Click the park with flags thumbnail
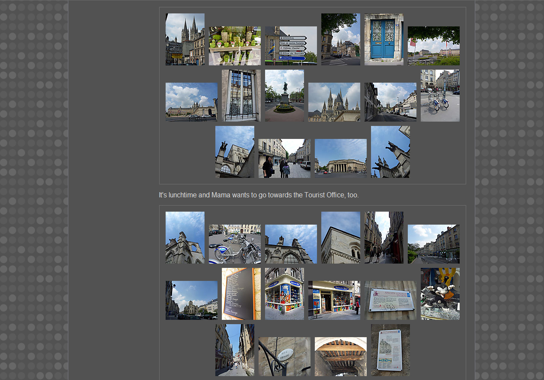Image resolution: width=544 pixels, height=380 pixels. [x=433, y=46]
